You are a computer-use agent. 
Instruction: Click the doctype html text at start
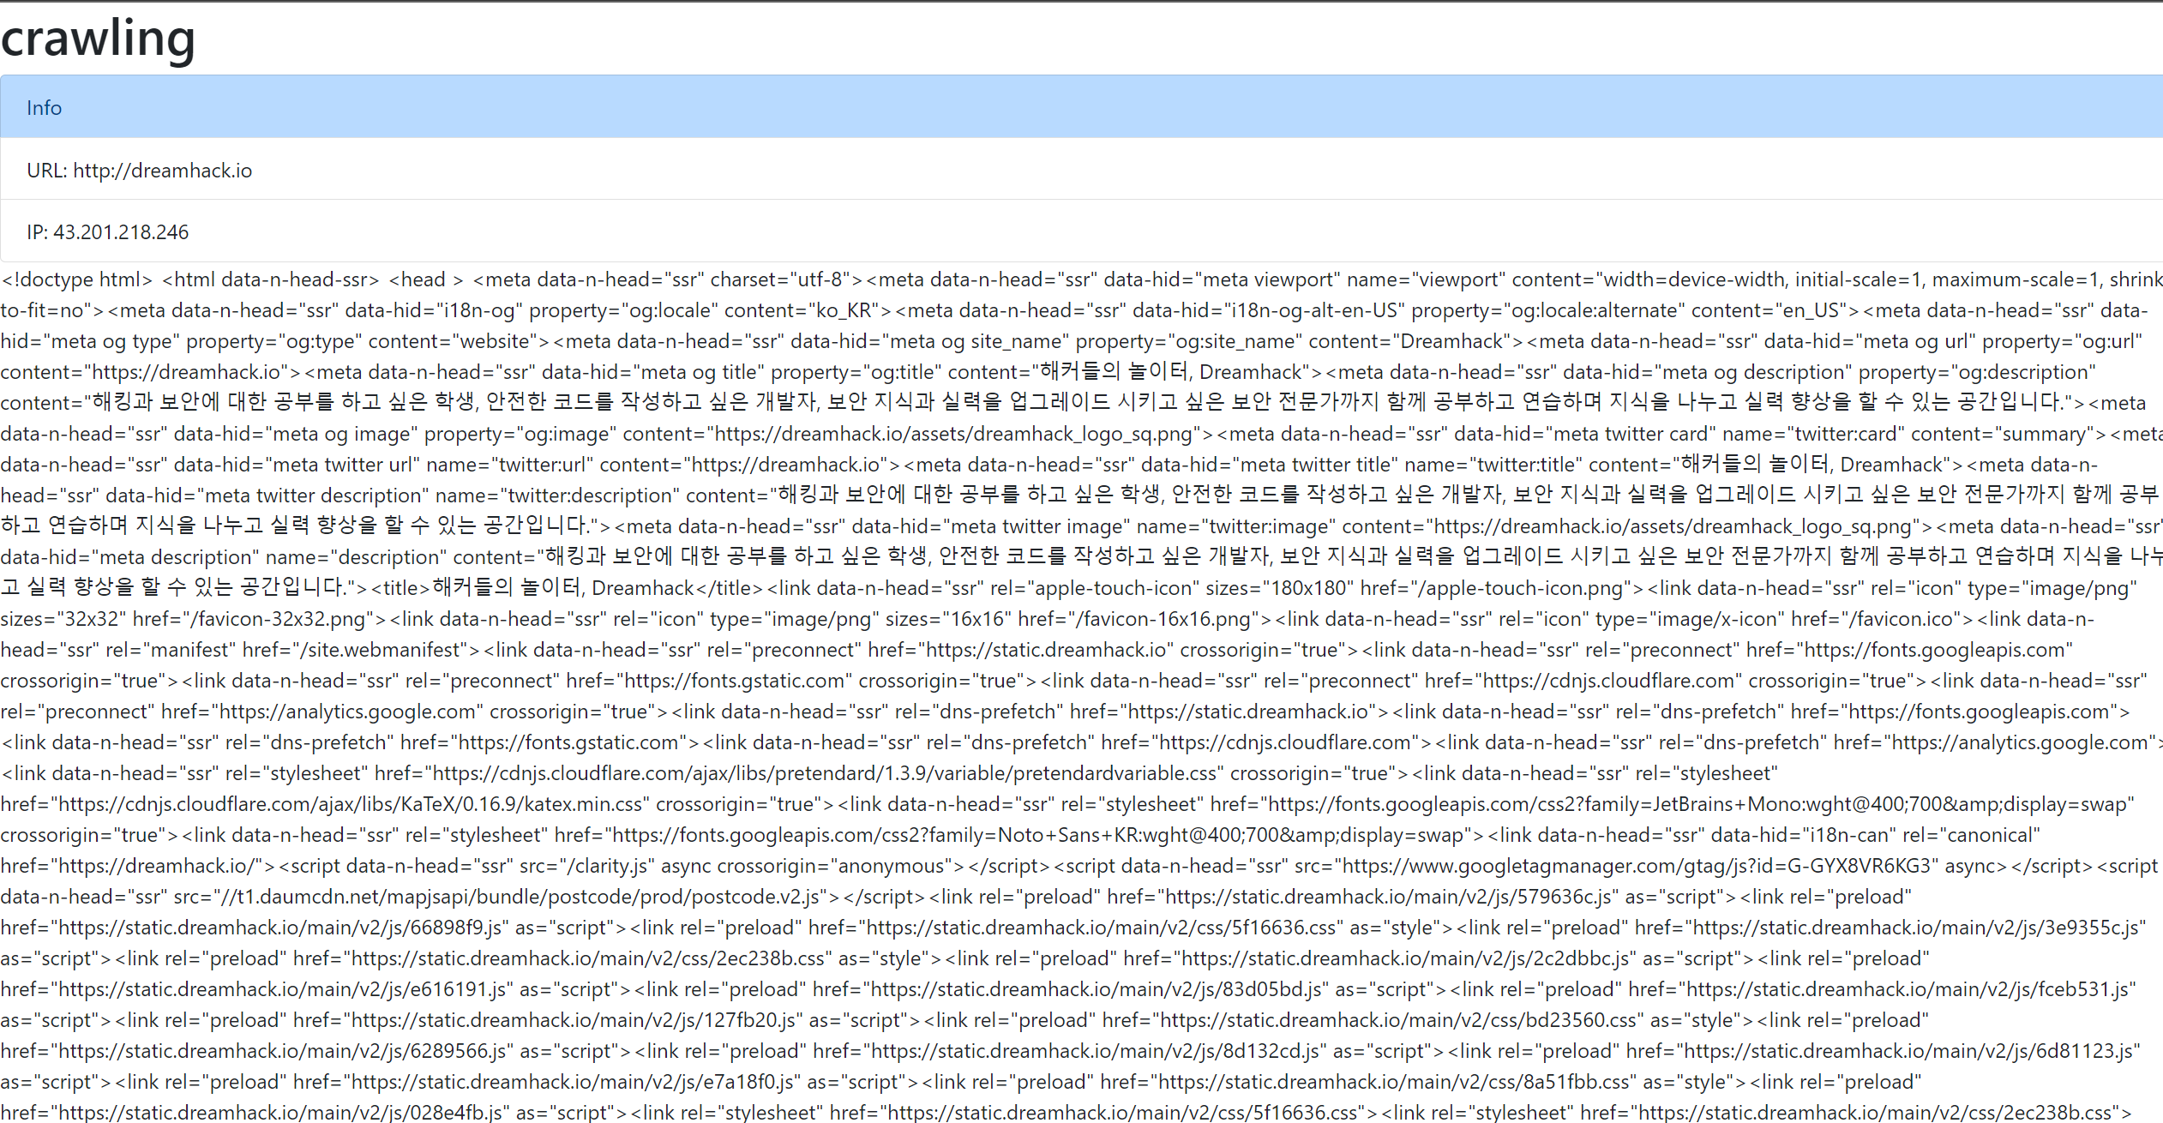coord(77,280)
